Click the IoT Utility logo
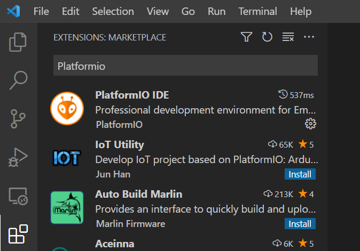This screenshot has width=360, height=251. pos(67,158)
